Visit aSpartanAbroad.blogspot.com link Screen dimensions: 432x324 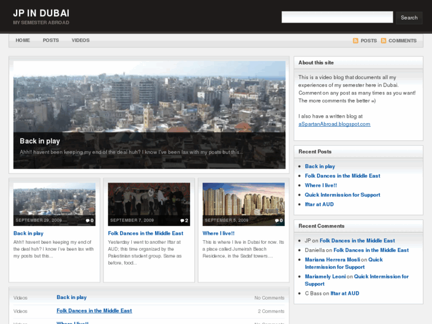(334, 124)
